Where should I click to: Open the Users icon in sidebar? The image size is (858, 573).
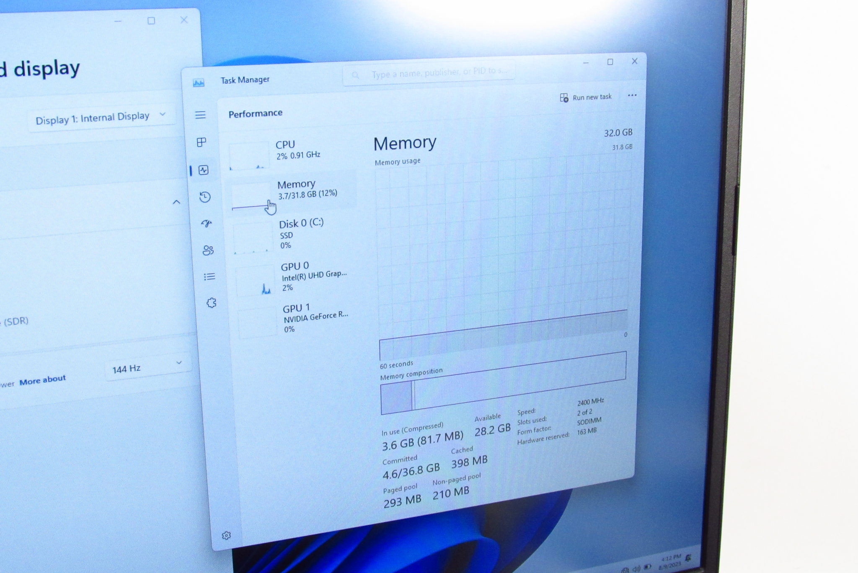(x=208, y=250)
